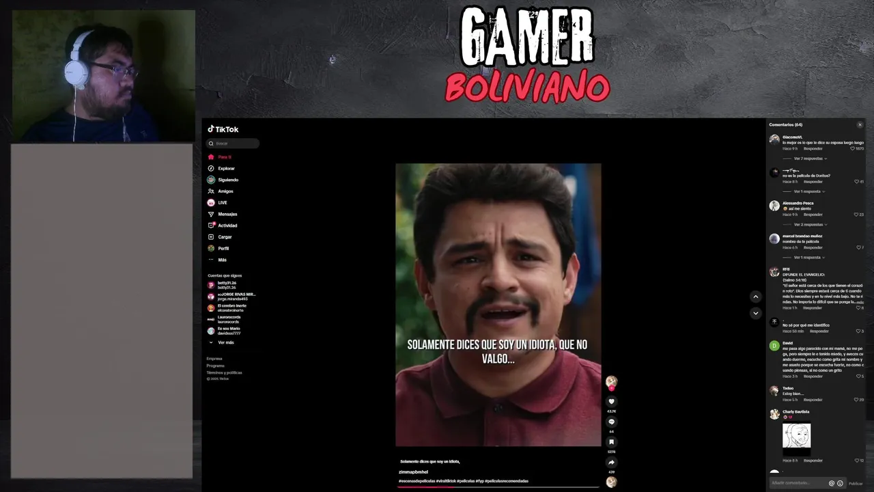Seek on the video progress bar

click(x=498, y=487)
